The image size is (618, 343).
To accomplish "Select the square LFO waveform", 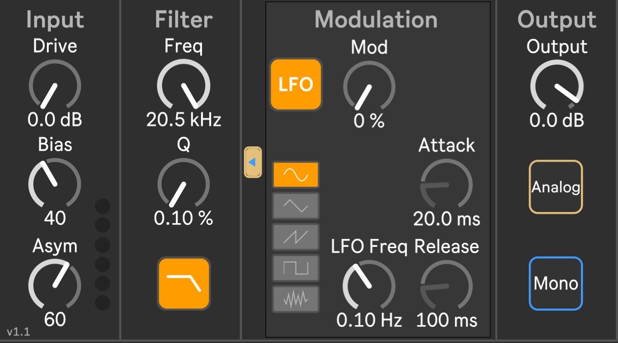I will coord(296,268).
